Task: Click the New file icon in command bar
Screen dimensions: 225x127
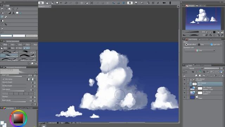Action: (47, 3)
